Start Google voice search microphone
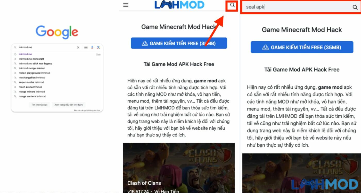This screenshot has height=193, width=361. (x=92, y=48)
